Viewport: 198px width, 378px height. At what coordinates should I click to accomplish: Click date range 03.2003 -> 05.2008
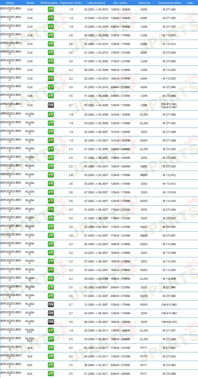coord(96,123)
